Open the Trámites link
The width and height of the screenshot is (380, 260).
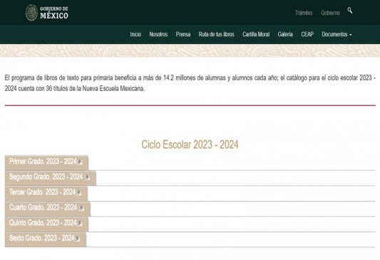pyautogui.click(x=304, y=13)
